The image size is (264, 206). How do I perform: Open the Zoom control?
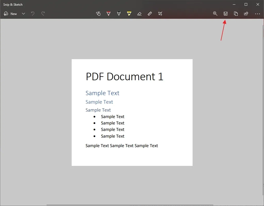(215, 14)
